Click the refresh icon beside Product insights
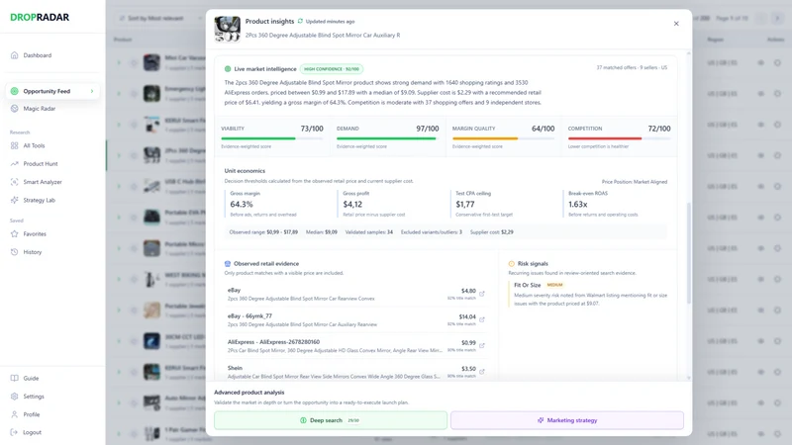792x445 pixels. tap(300, 21)
